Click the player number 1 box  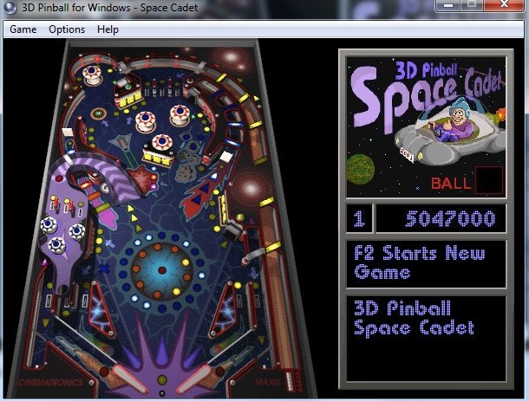(358, 218)
